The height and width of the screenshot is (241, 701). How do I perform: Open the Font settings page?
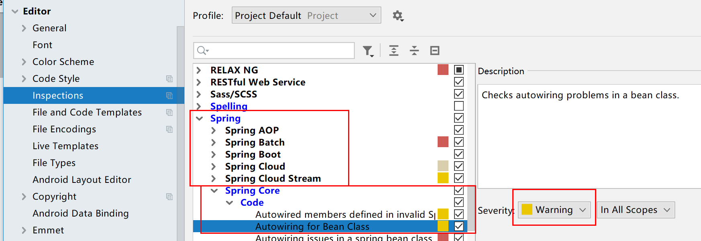pyautogui.click(x=43, y=45)
